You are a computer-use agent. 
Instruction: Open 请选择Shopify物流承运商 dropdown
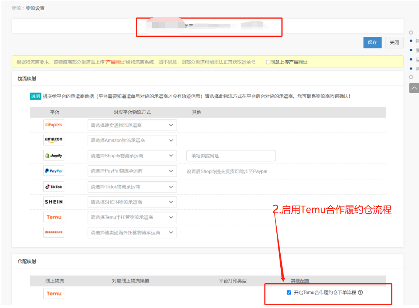[x=132, y=156]
